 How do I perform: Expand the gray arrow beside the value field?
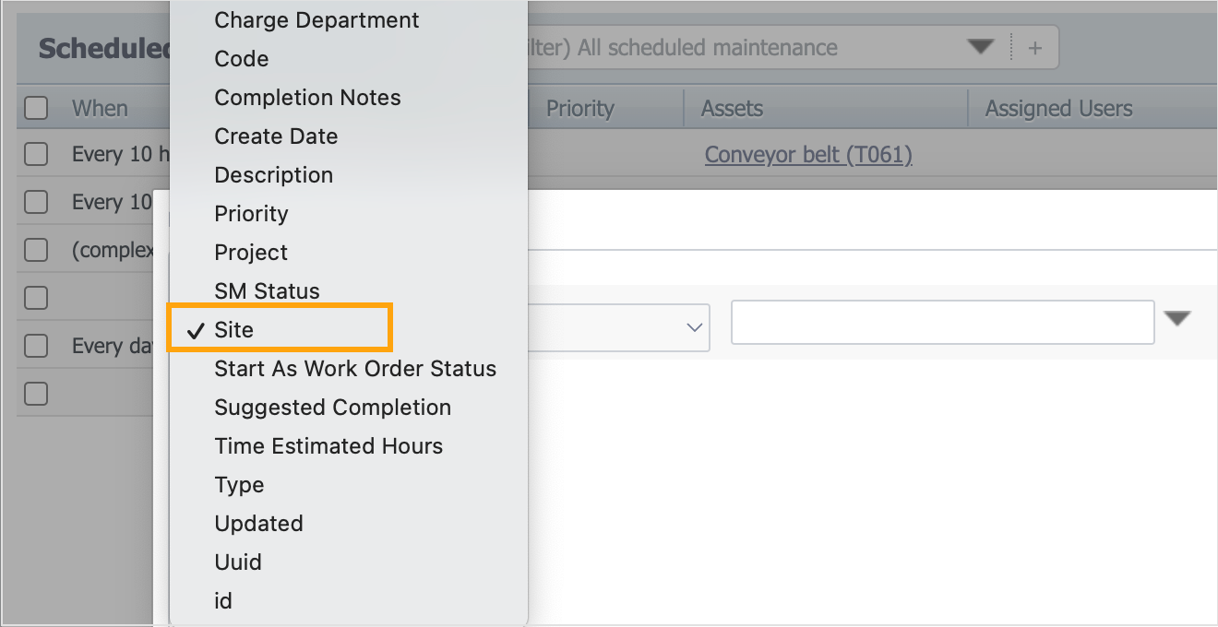(x=1176, y=319)
